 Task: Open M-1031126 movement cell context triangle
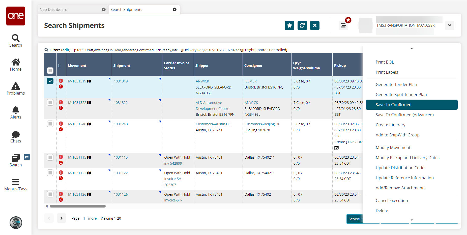[x=109, y=192]
